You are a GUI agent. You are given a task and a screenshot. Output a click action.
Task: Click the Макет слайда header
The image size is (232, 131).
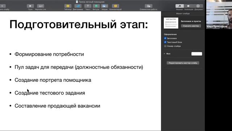(183, 13)
